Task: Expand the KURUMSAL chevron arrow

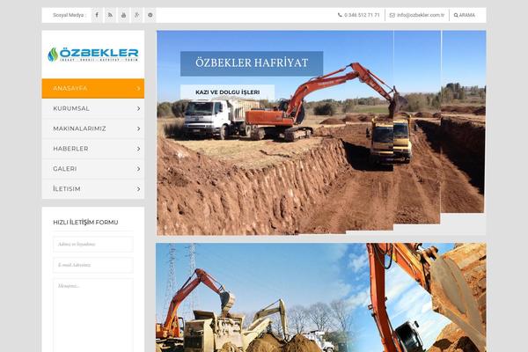Action: point(138,108)
